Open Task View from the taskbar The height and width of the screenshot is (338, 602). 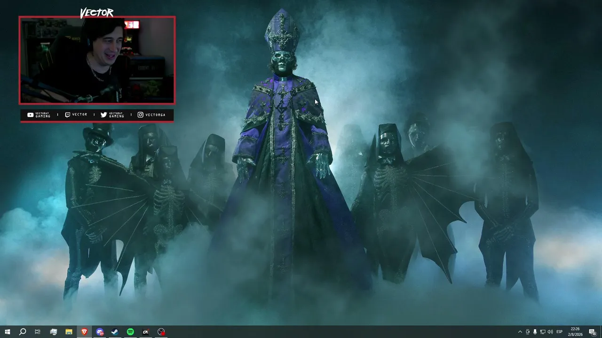pos(38,332)
